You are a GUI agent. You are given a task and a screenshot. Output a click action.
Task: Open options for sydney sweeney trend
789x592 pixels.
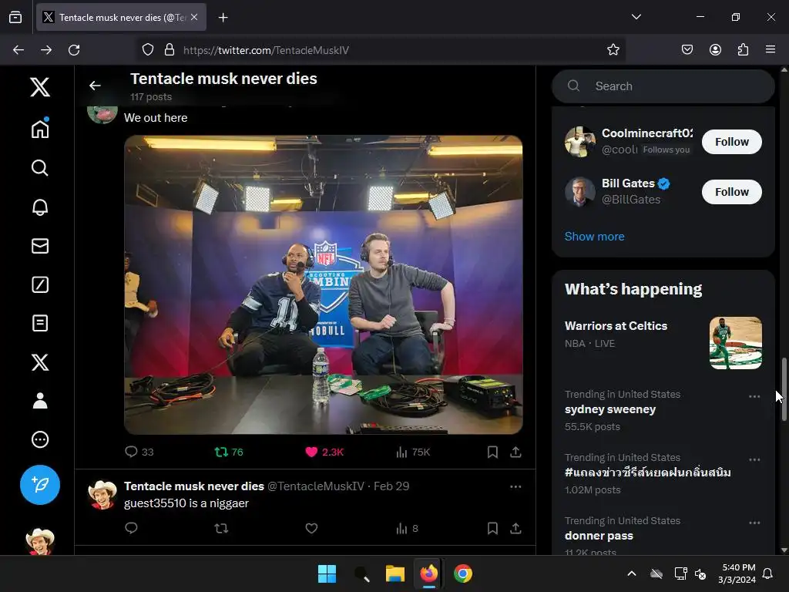[x=754, y=397]
